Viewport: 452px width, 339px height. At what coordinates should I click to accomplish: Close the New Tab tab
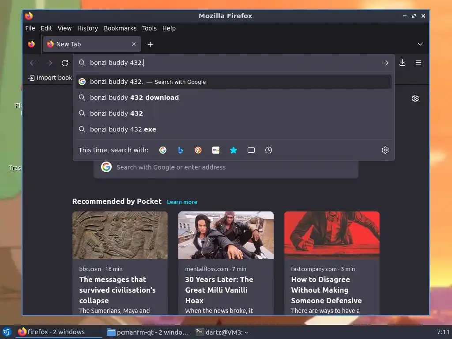[134, 44]
